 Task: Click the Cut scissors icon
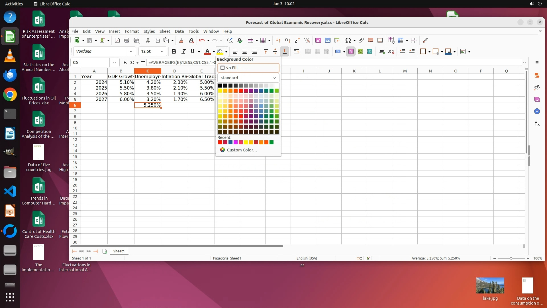[x=148, y=40]
